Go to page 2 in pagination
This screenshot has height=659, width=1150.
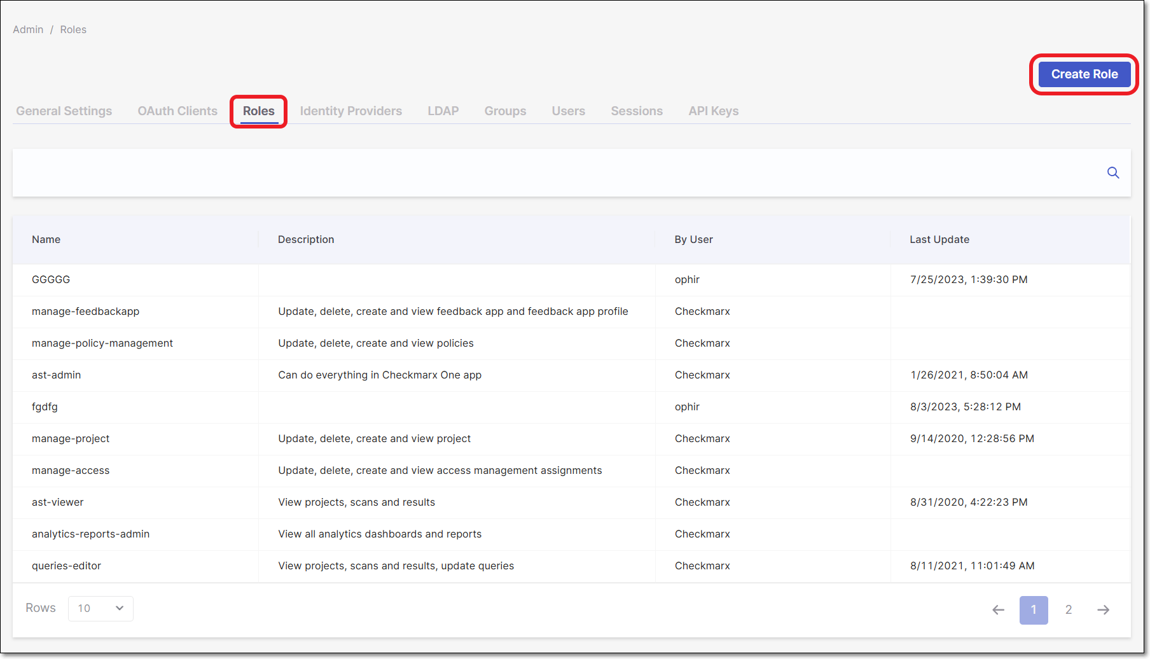(1069, 610)
